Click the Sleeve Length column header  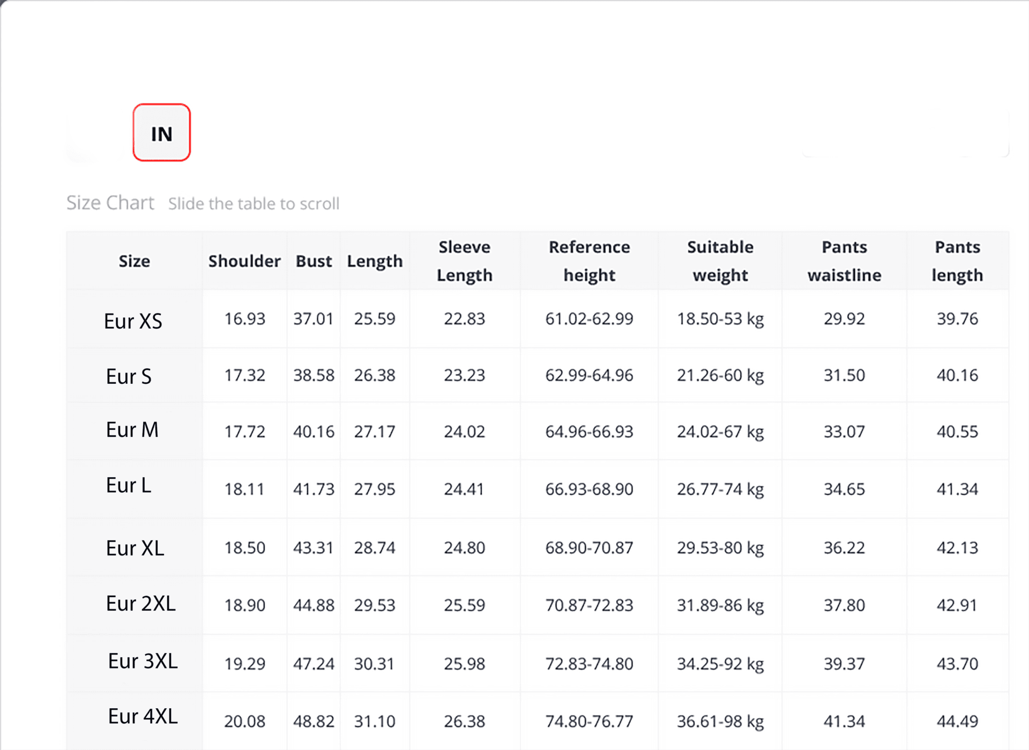click(464, 261)
